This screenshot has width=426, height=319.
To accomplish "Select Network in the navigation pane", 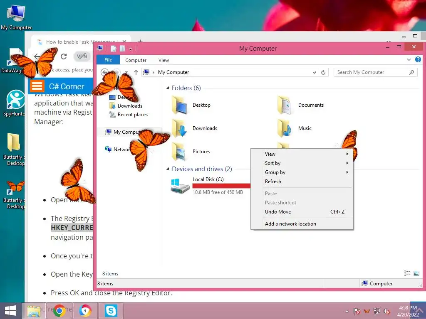I will pos(121,150).
